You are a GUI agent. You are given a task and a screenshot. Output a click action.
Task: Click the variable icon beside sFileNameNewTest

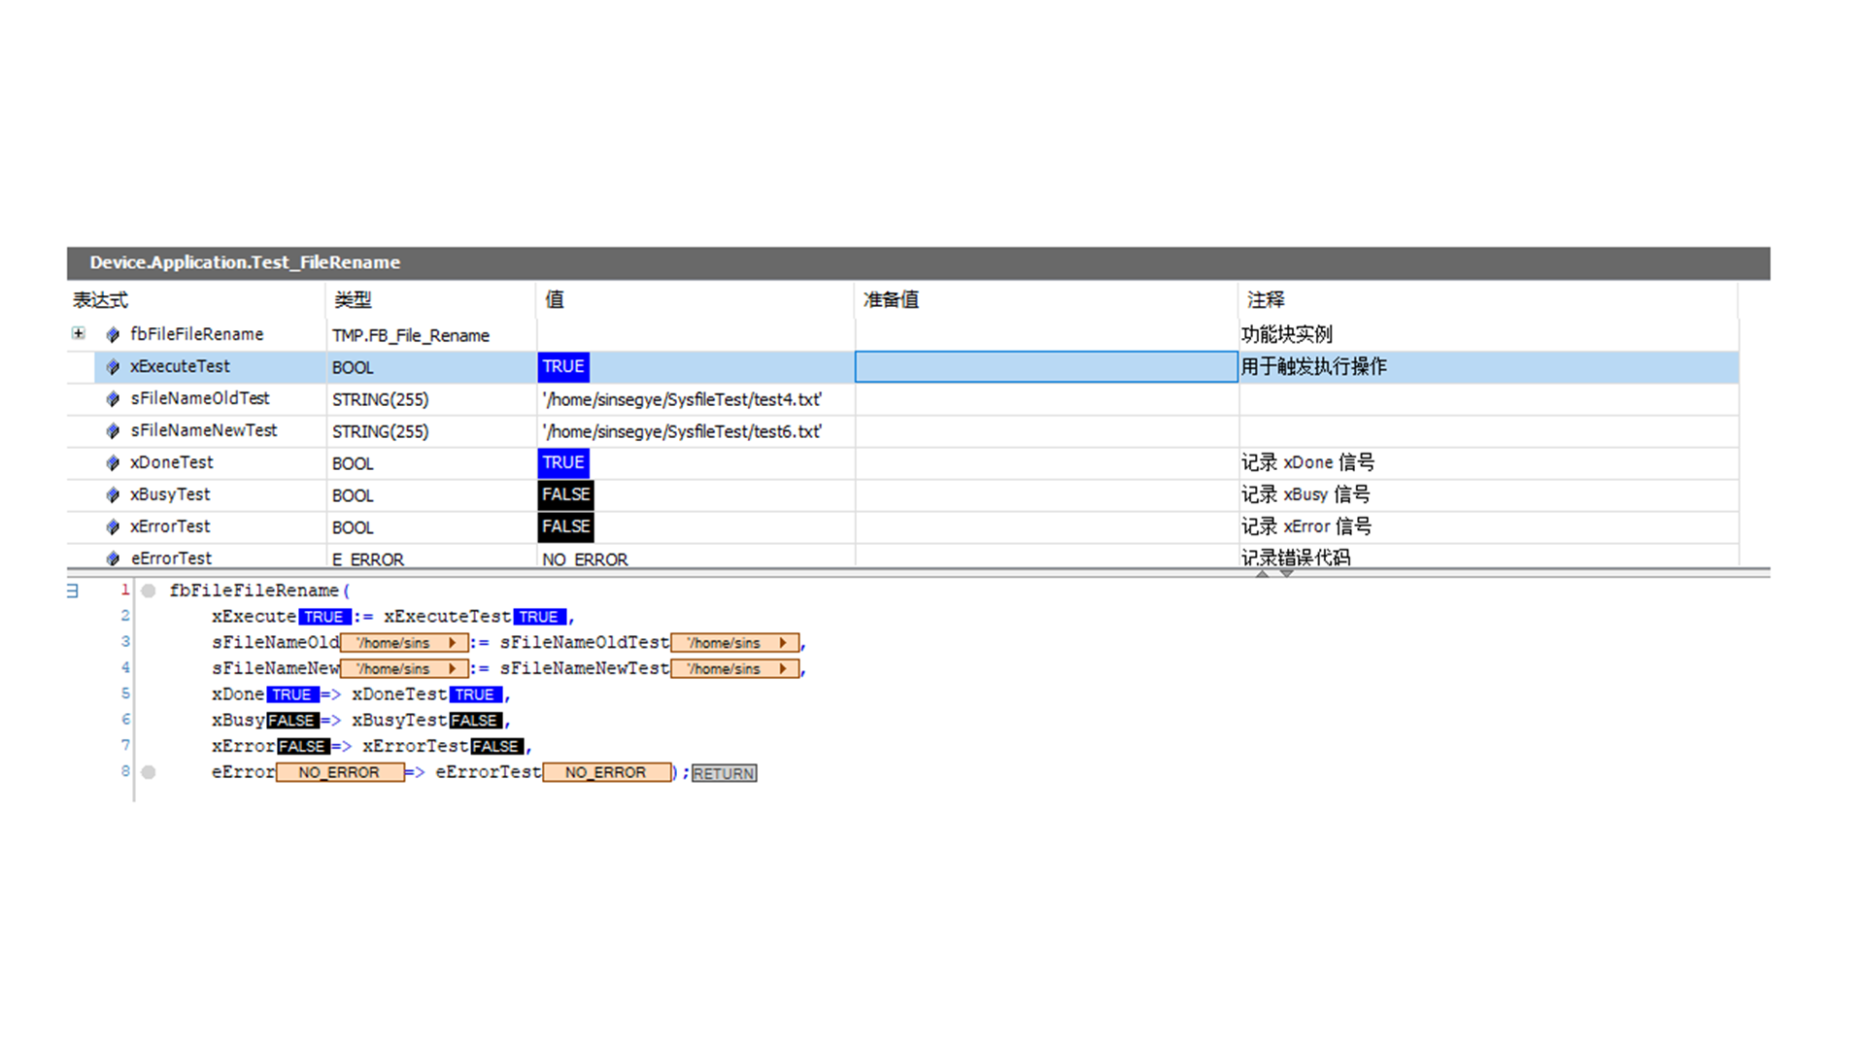pyautogui.click(x=113, y=430)
